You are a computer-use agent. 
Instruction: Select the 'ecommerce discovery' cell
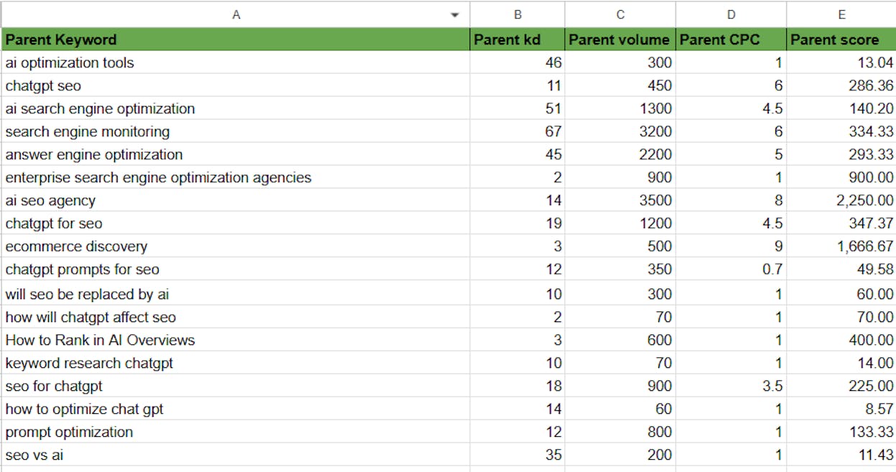[x=235, y=246]
